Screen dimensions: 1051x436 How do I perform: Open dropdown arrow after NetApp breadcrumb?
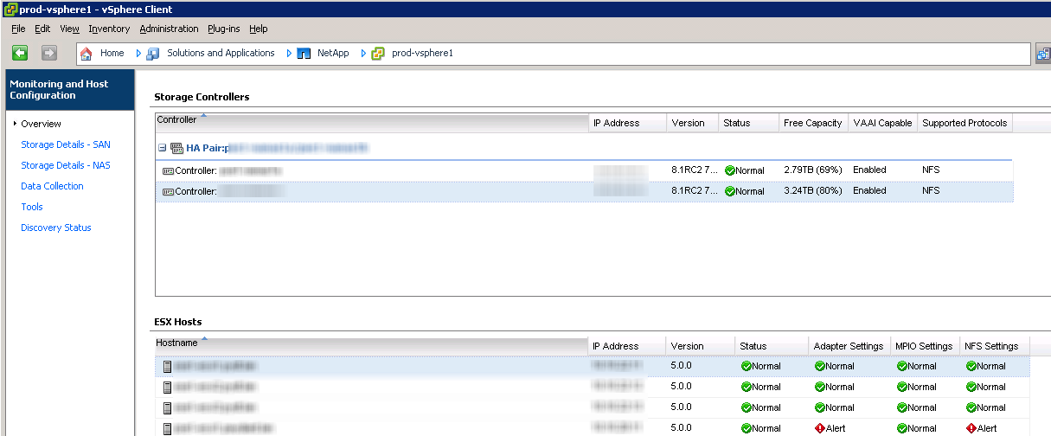[x=364, y=54]
